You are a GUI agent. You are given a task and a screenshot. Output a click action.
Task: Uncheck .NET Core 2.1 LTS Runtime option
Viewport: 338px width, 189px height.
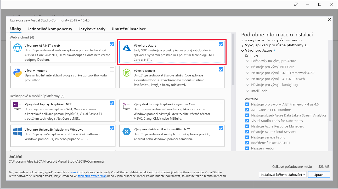point(247,110)
